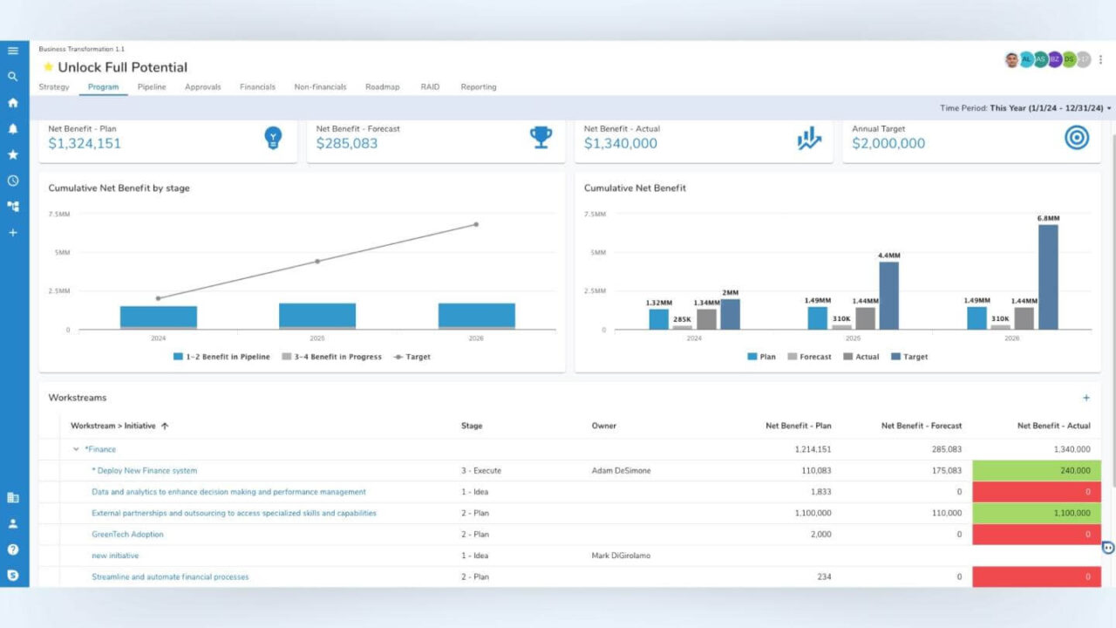Open the three-dot more options menu
This screenshot has height=628, width=1116.
click(1101, 59)
